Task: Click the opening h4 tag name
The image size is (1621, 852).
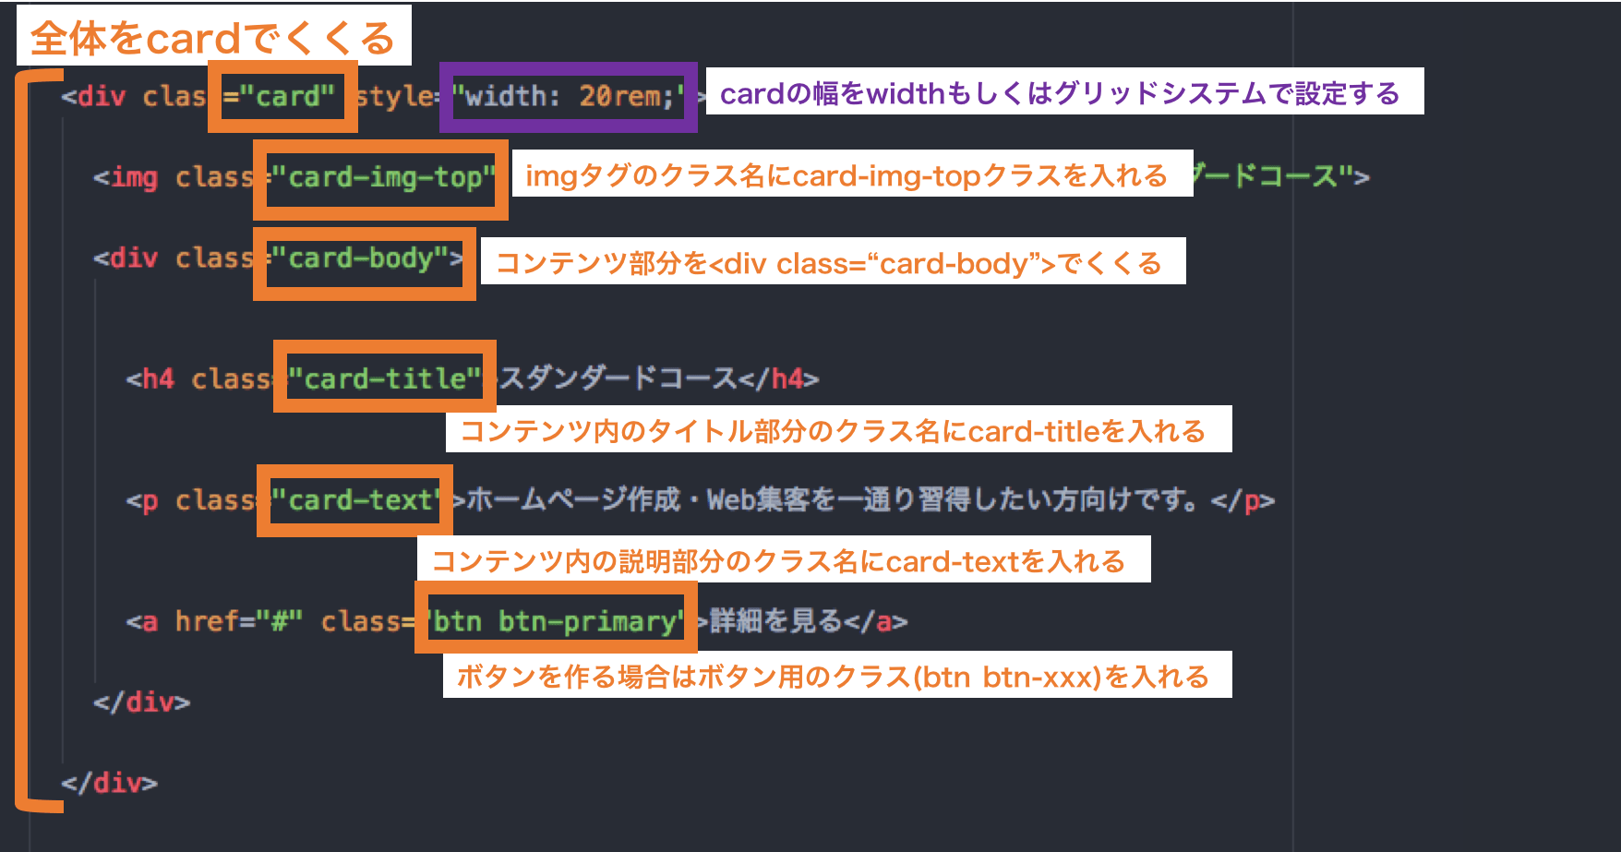Action: [158, 378]
